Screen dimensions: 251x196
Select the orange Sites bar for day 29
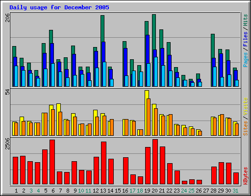[x=222, y=125]
